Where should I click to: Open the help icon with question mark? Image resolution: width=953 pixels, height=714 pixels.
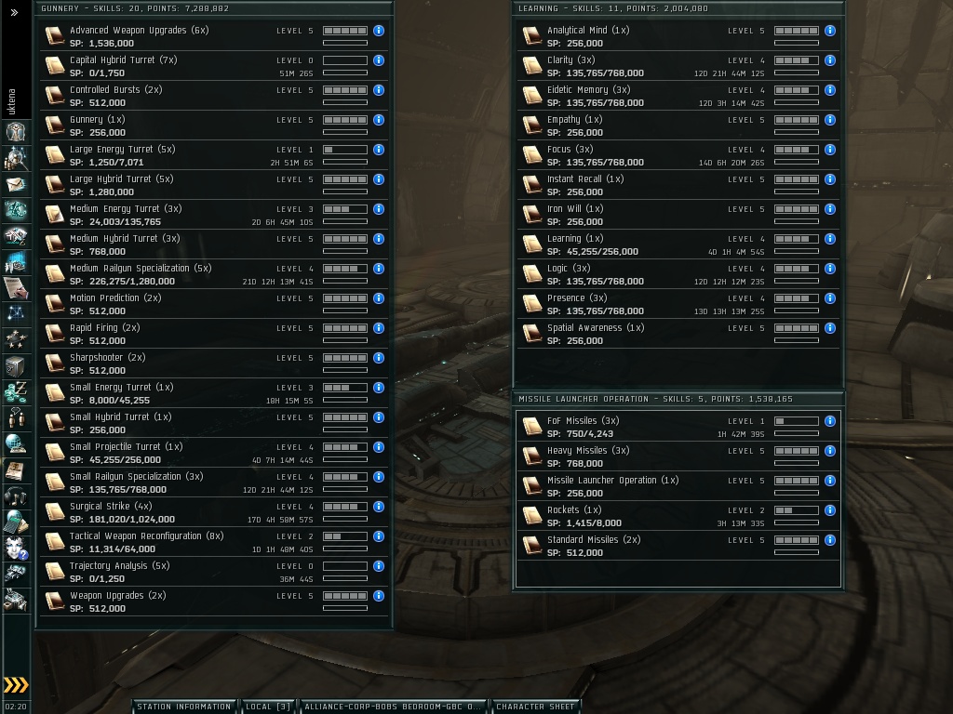[x=15, y=549]
